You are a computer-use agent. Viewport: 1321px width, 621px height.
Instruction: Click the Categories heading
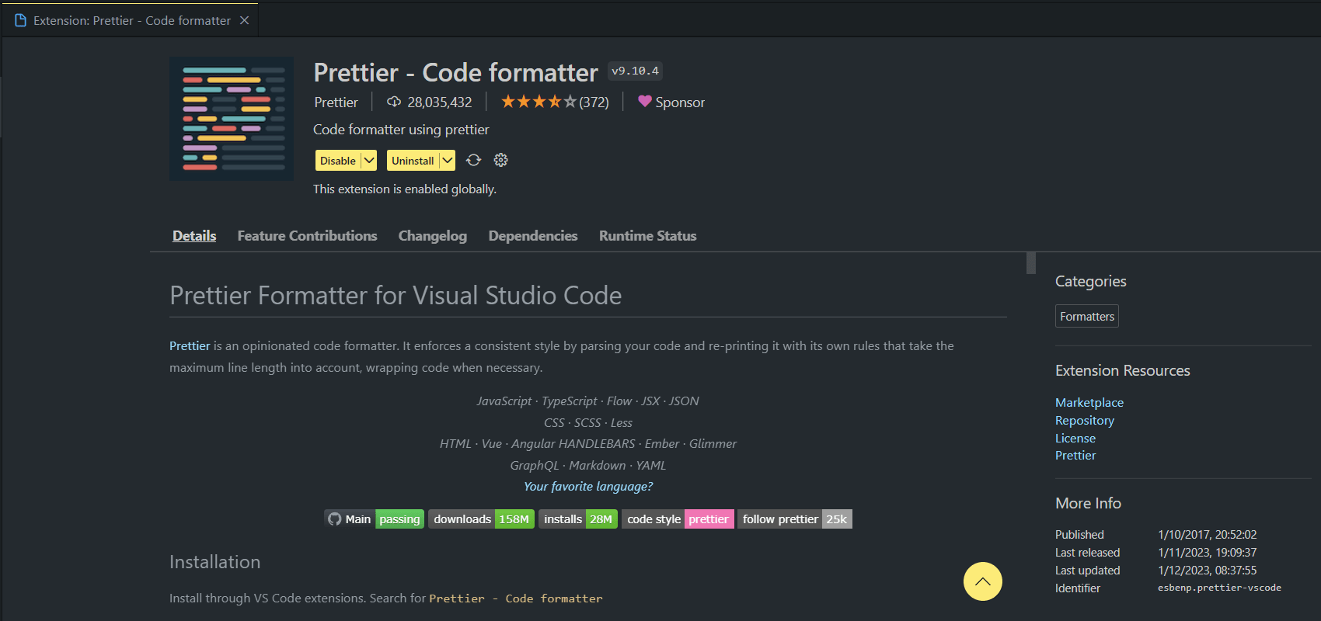(x=1091, y=282)
